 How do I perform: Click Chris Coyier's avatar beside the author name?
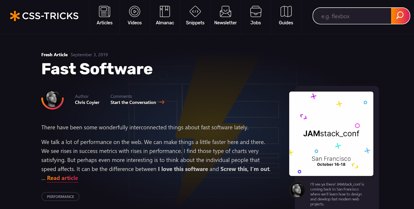pyautogui.click(x=53, y=100)
